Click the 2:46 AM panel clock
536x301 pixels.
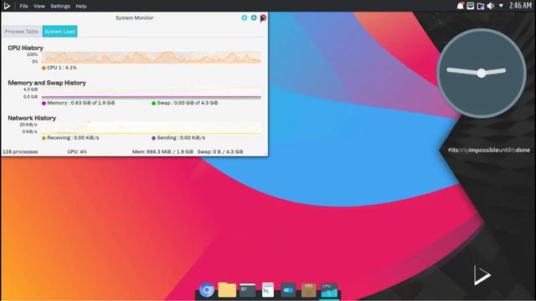click(520, 6)
